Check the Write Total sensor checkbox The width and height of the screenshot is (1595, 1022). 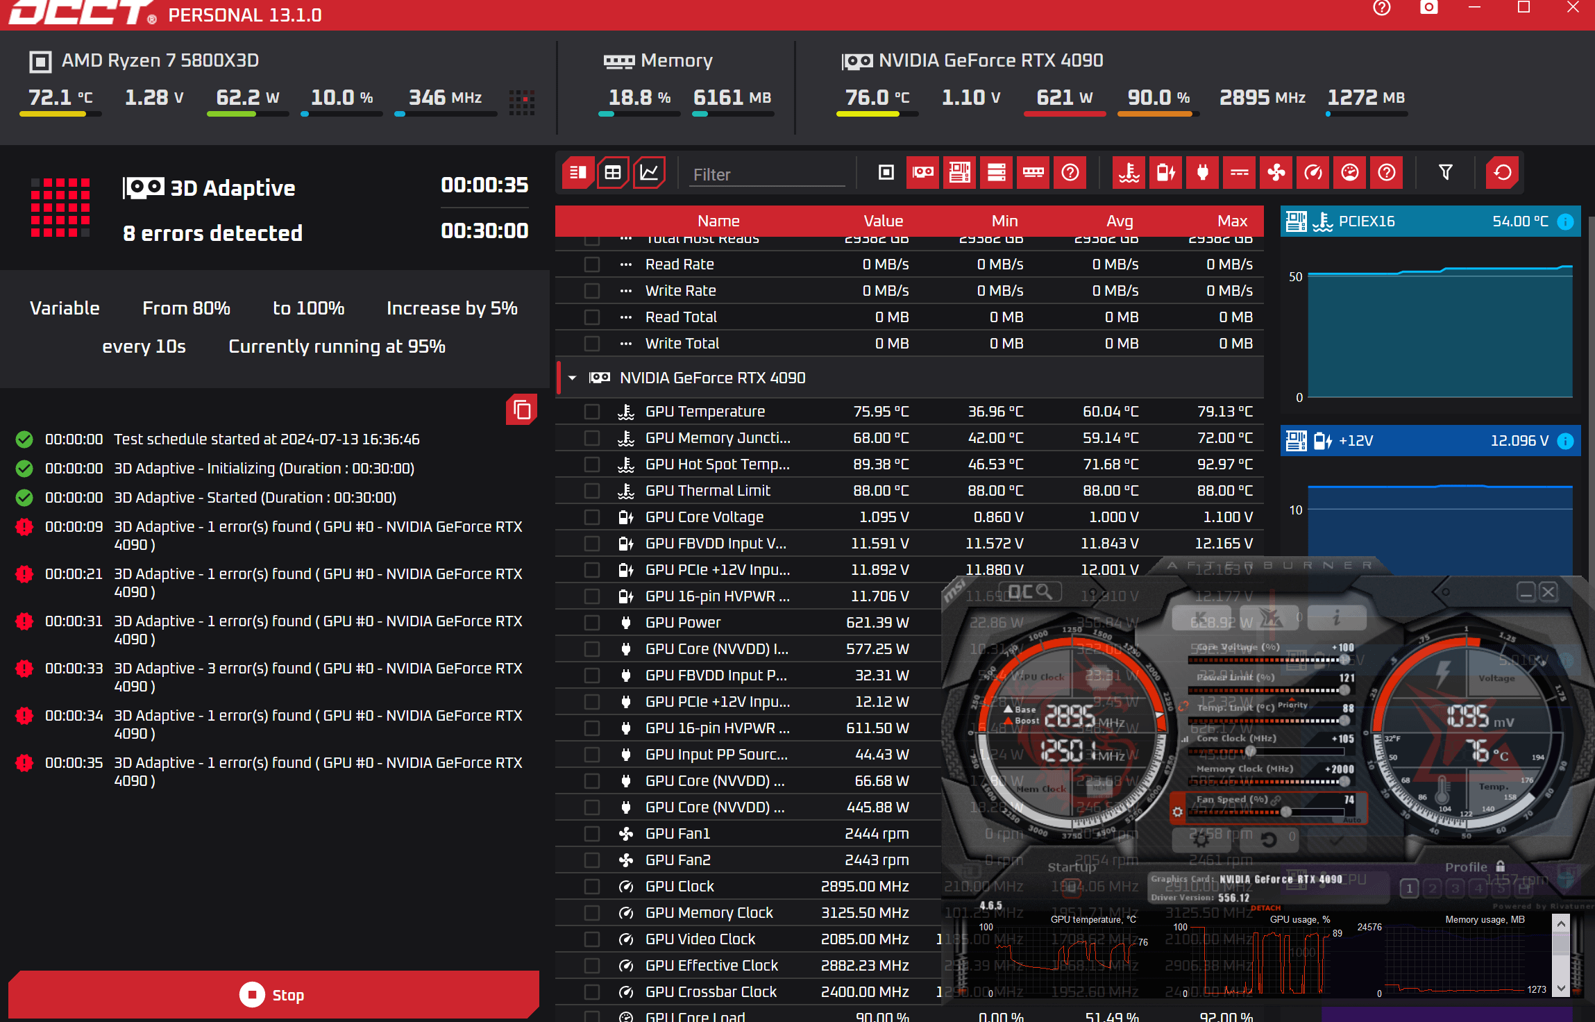[592, 344]
